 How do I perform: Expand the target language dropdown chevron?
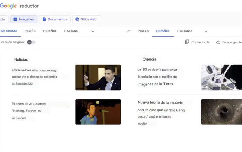(206, 31)
